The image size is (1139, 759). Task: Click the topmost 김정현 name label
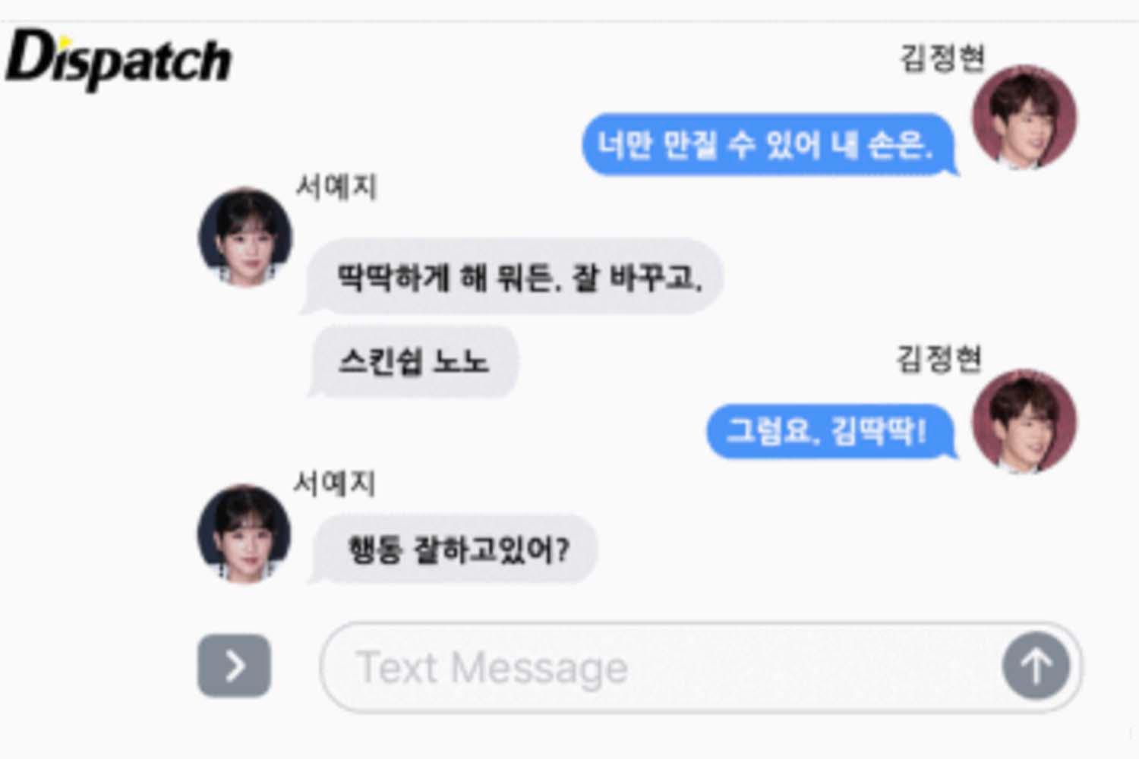point(942,58)
